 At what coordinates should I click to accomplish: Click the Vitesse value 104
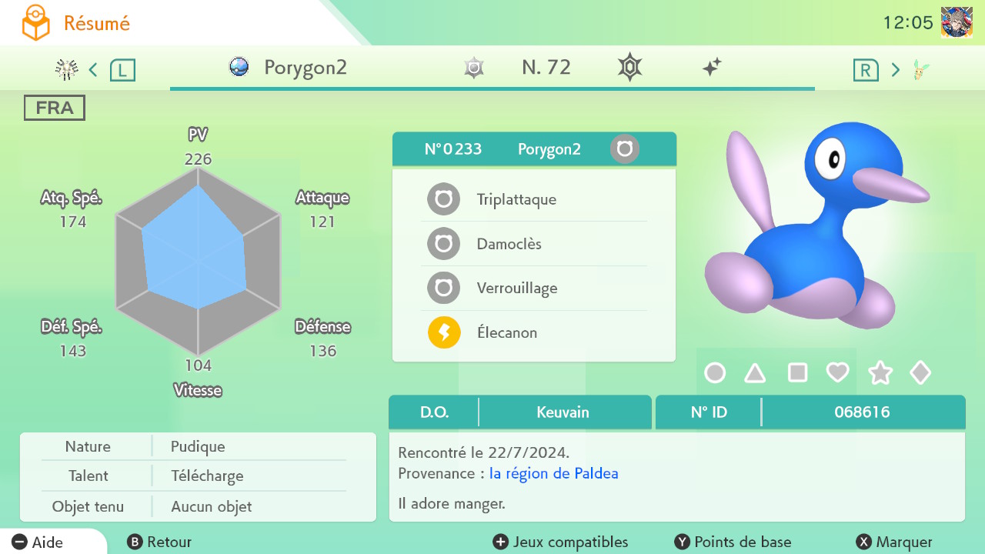tap(198, 365)
